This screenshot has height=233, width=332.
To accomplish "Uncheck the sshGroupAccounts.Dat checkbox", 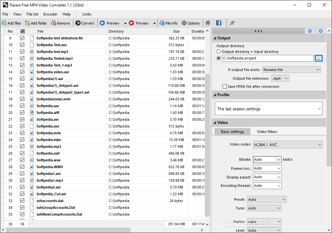I will pos(22,208).
